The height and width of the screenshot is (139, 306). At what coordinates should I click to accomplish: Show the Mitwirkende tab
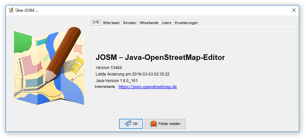149,23
